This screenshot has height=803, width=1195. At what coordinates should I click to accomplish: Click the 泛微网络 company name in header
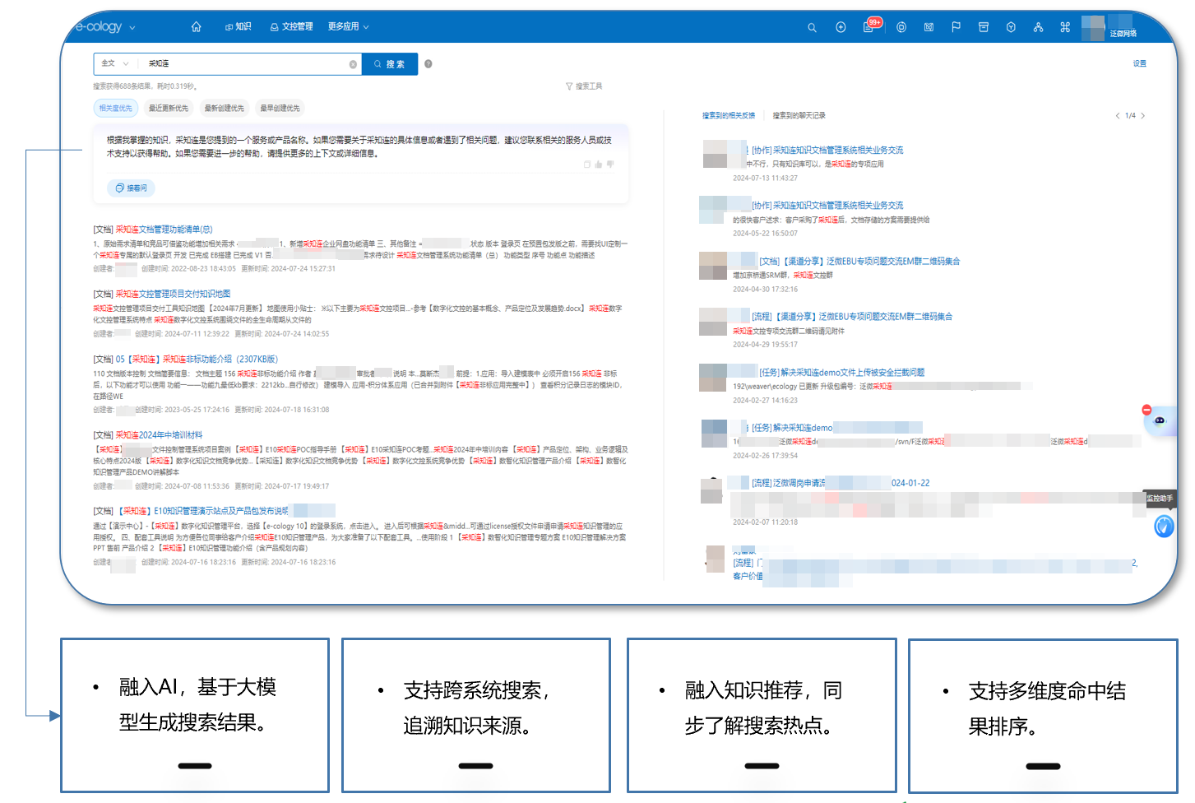(1123, 34)
